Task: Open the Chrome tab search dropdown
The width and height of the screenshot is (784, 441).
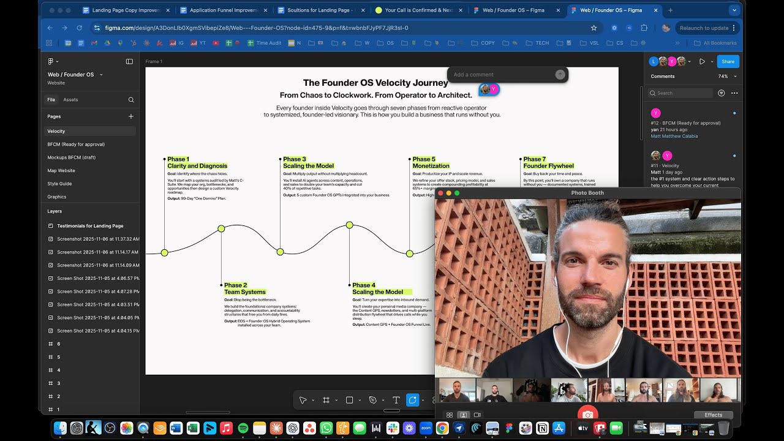Action: coord(734,10)
